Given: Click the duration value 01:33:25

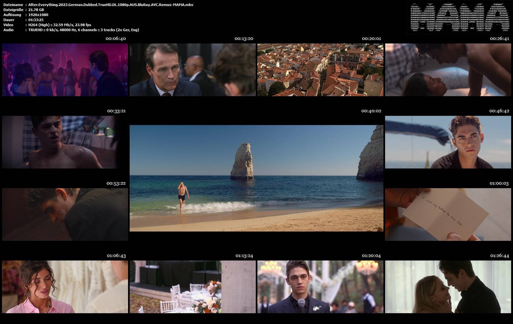Looking at the screenshot, I should (x=36, y=20).
